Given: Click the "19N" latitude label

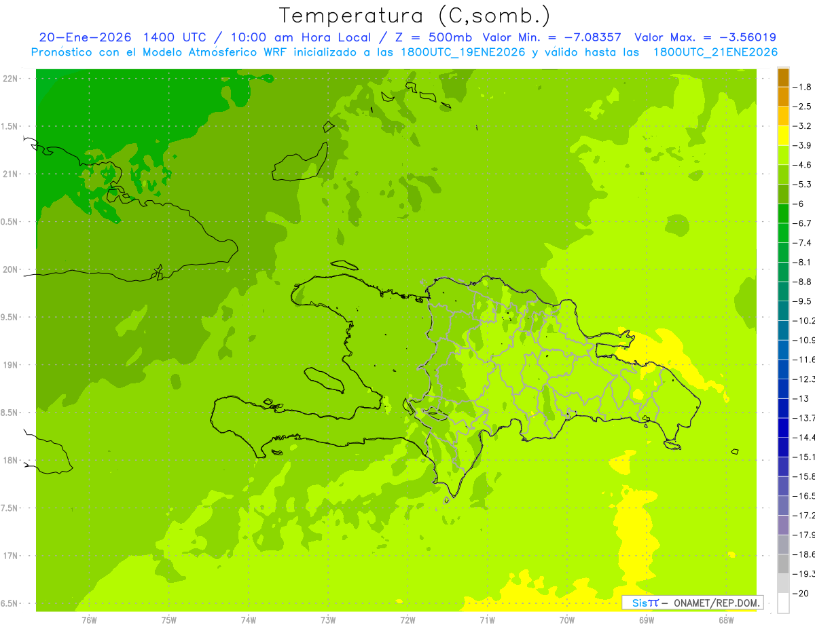Looking at the screenshot, I should pos(11,365).
